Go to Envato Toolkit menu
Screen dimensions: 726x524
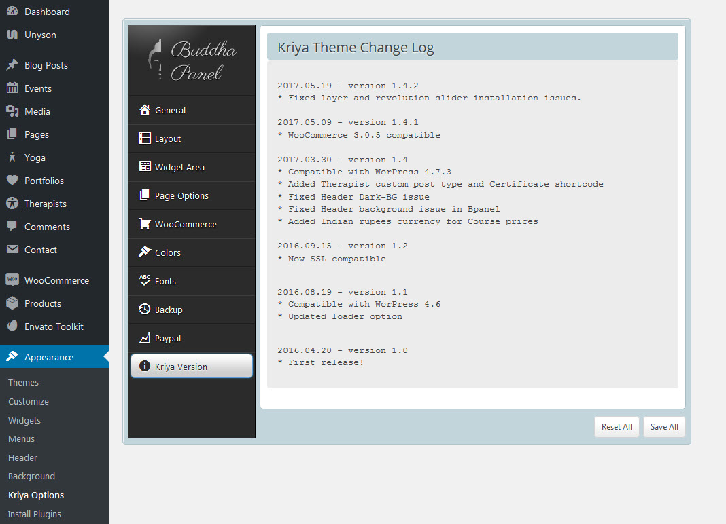click(54, 326)
